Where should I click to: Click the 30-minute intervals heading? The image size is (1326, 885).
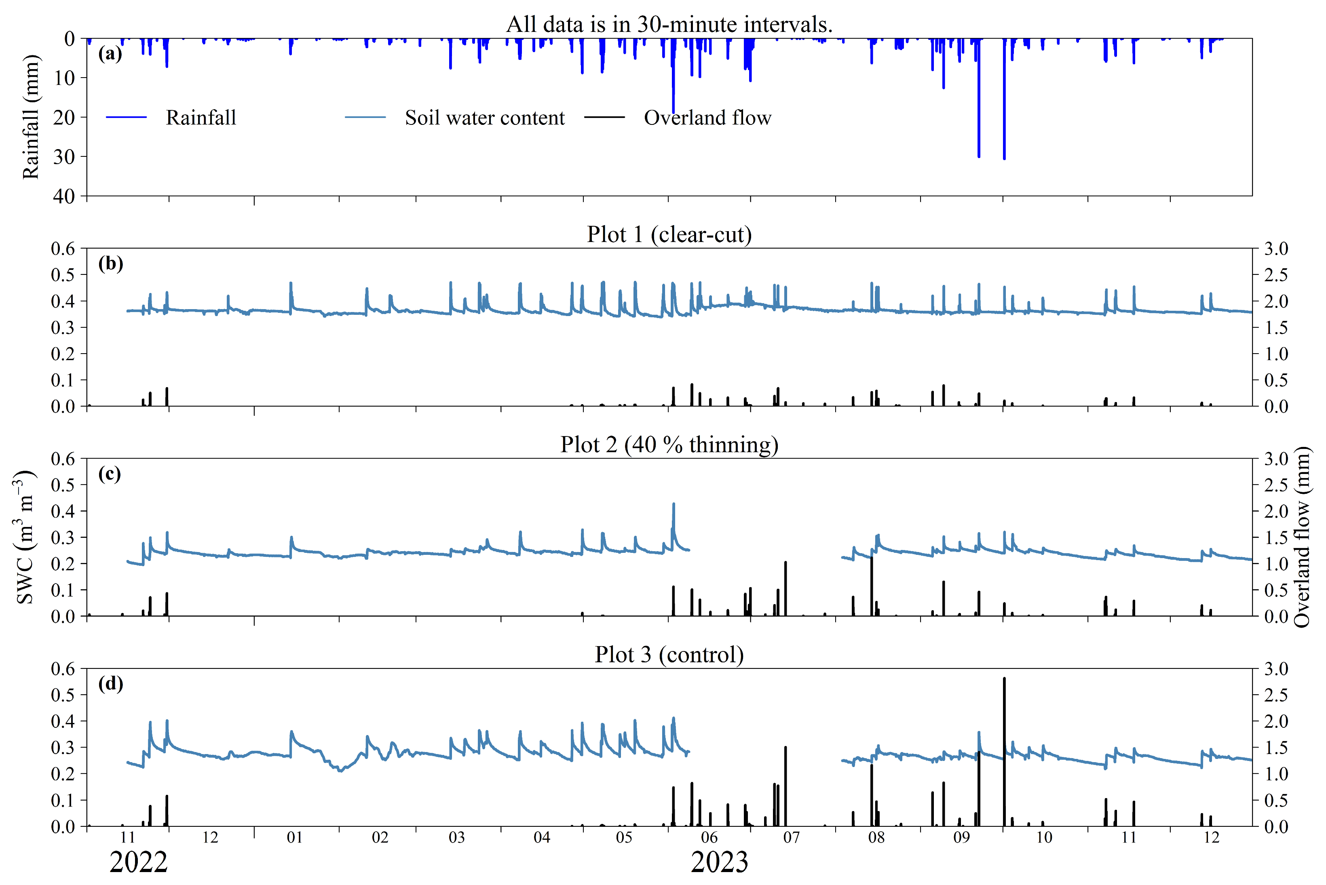669,24
